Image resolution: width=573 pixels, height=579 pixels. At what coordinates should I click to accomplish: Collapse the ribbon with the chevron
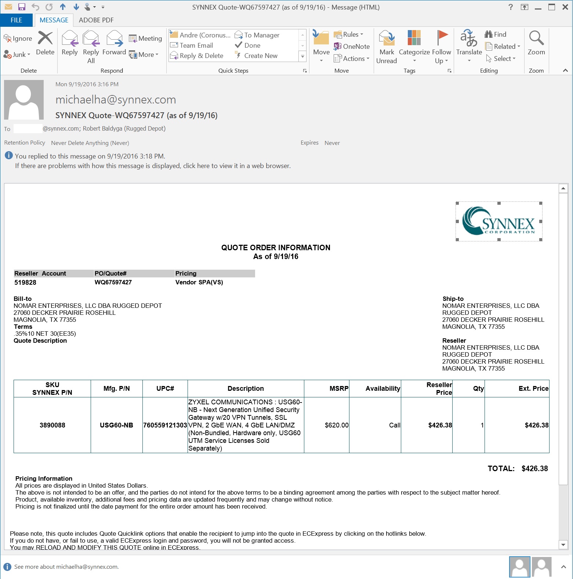(x=565, y=70)
